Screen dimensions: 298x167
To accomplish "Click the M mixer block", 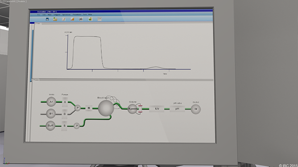I will [89, 108].
